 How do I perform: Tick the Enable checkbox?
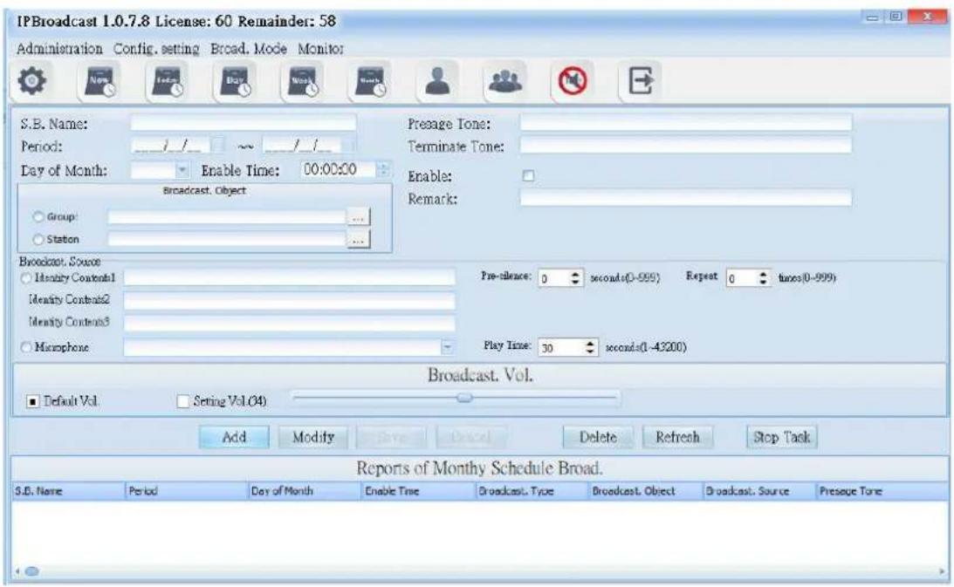[x=528, y=176]
